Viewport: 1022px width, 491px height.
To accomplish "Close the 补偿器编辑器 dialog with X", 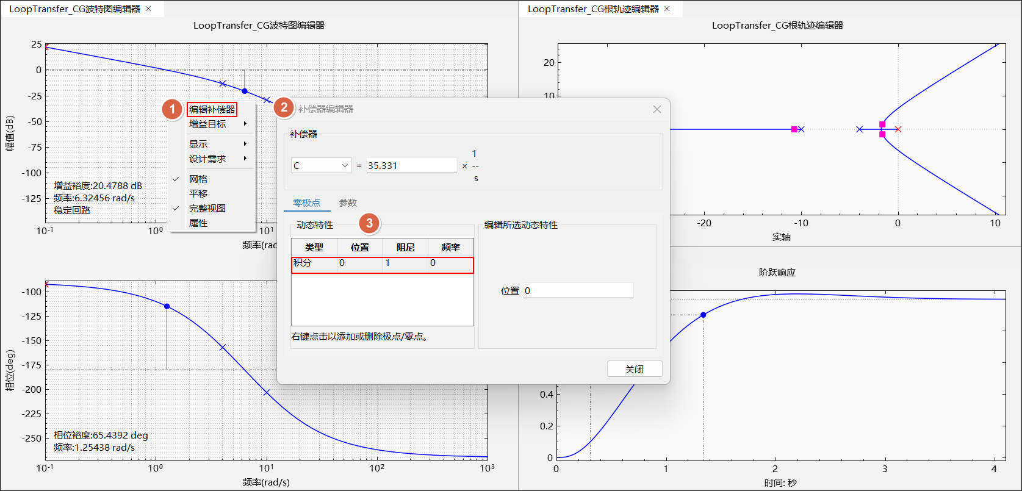I will click(657, 109).
